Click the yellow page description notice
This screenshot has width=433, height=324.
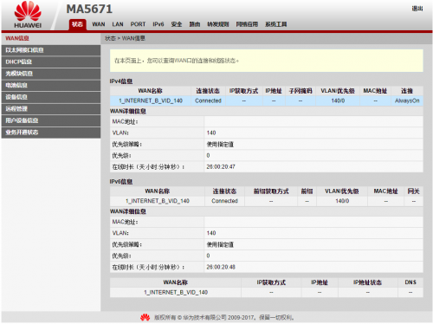266,61
